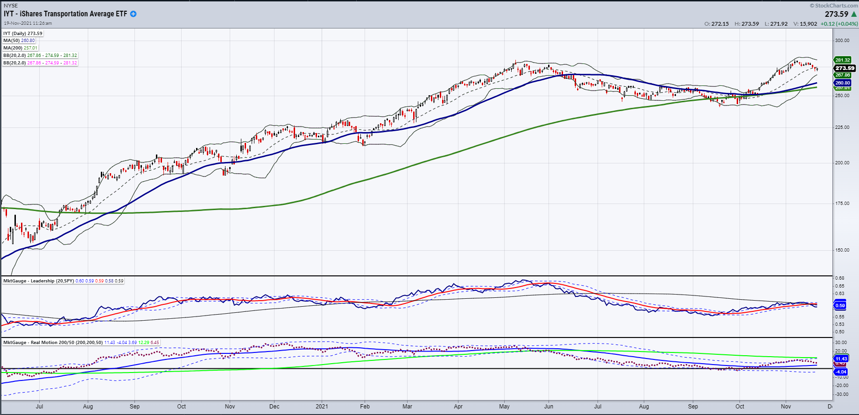
Task: Click the 150.00 price axis label
Action: pyautogui.click(x=843, y=250)
